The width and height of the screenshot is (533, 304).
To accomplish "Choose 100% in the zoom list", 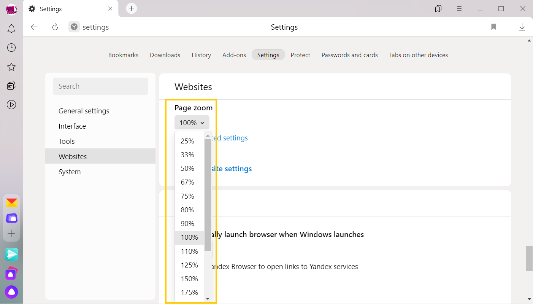I will (x=189, y=237).
